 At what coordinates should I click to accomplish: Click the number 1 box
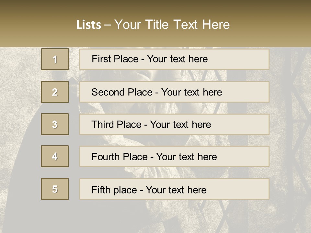(x=55, y=59)
